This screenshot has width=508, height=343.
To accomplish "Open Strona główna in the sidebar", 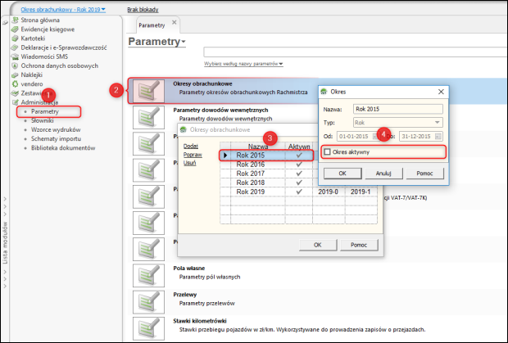I will (40, 20).
